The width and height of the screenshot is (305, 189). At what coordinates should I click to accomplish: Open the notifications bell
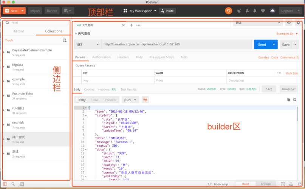(255, 11)
